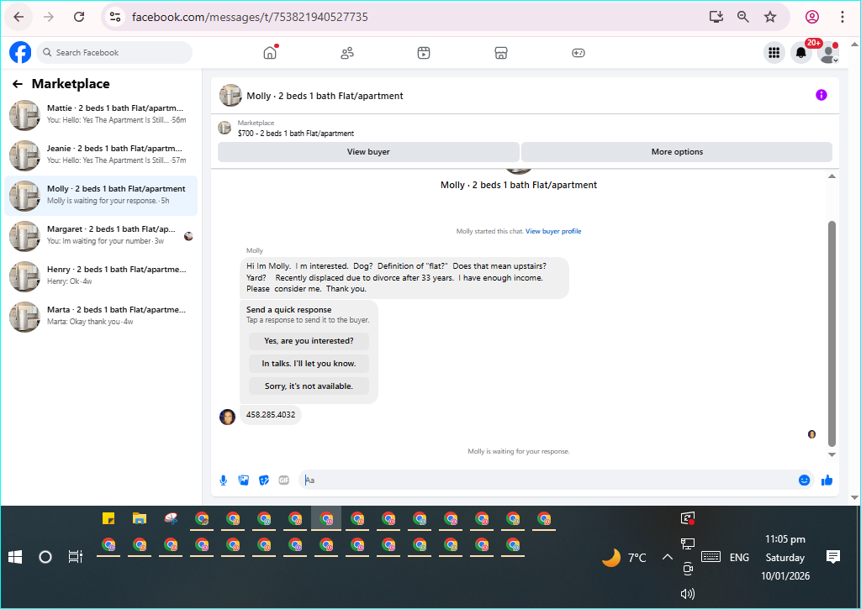Click the chat scrollbar down arrow

click(x=832, y=454)
